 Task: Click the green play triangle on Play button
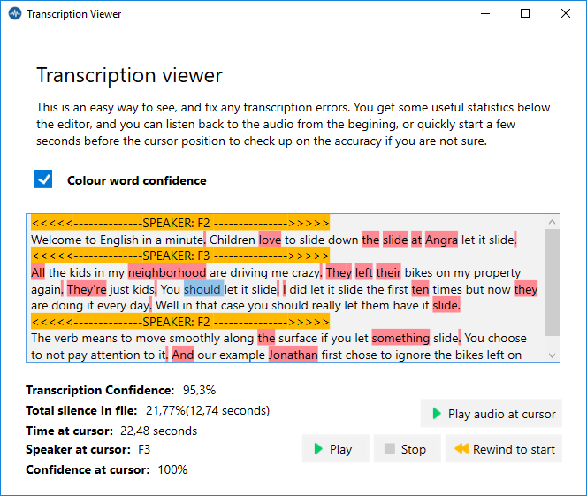pos(318,448)
